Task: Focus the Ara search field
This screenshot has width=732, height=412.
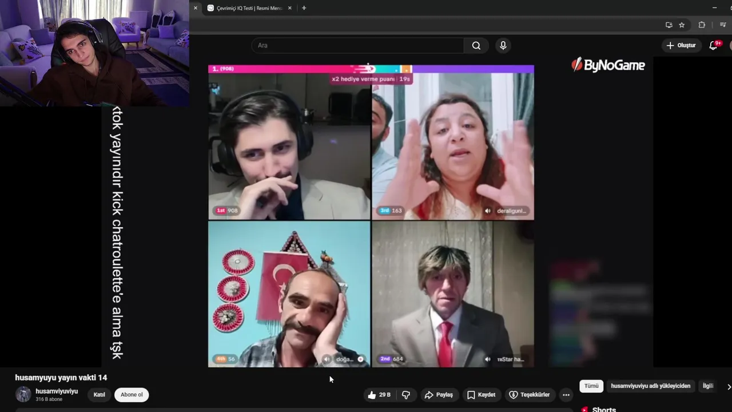Action: tap(358, 46)
